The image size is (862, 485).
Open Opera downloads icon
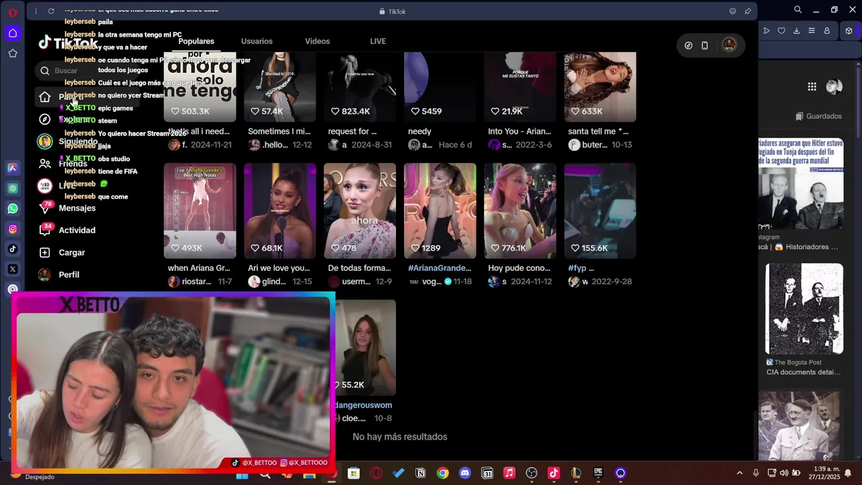(x=797, y=31)
